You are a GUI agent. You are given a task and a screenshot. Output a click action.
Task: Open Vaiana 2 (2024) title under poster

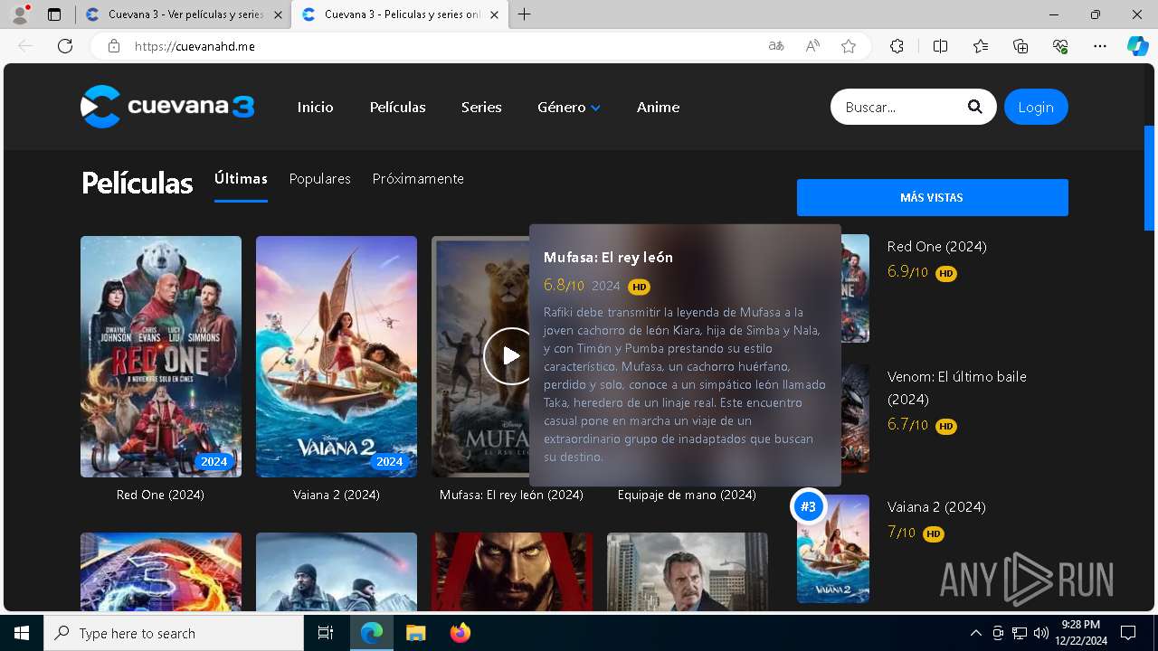(x=337, y=495)
